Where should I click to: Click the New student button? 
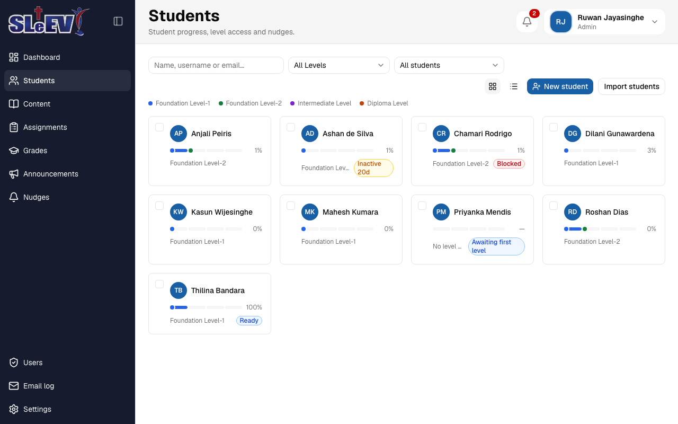click(560, 86)
